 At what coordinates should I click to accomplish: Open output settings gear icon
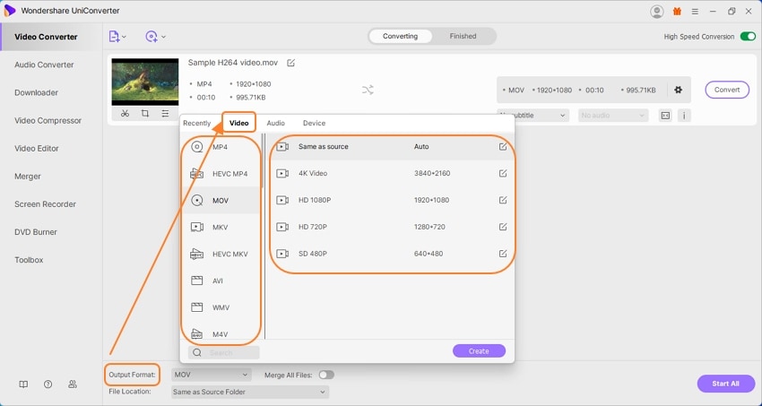pyautogui.click(x=679, y=90)
